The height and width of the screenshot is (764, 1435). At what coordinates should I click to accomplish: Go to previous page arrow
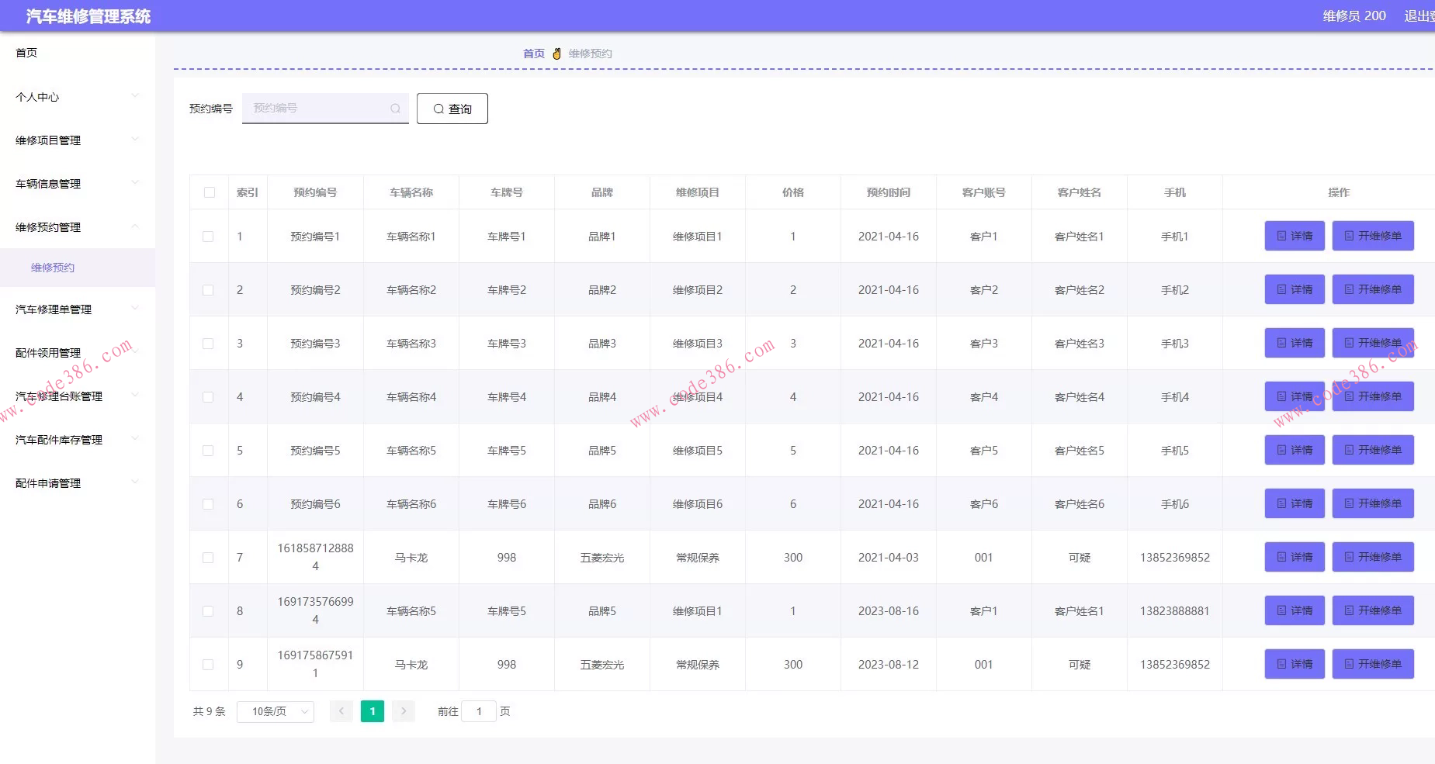[341, 711]
